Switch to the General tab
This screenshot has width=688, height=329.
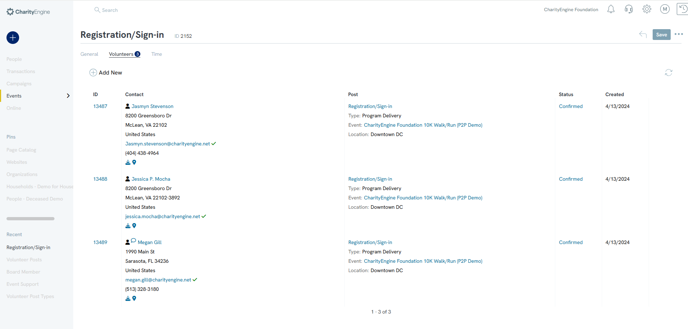tap(89, 54)
